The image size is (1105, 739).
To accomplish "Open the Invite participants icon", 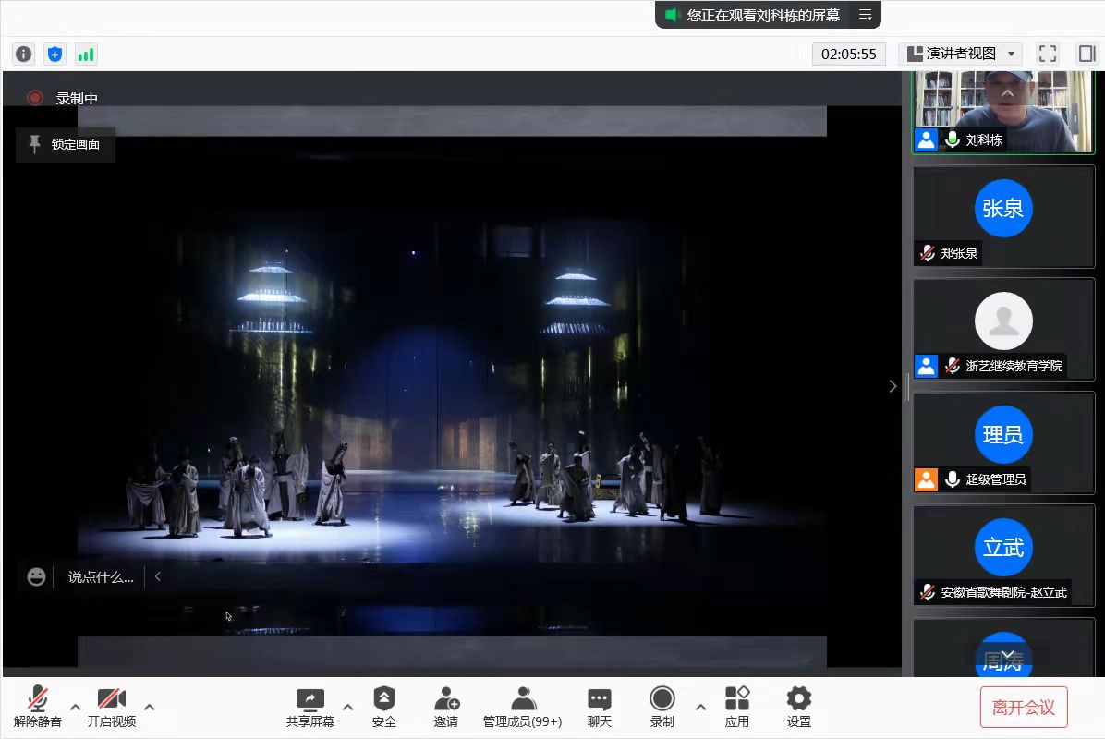I will [446, 707].
